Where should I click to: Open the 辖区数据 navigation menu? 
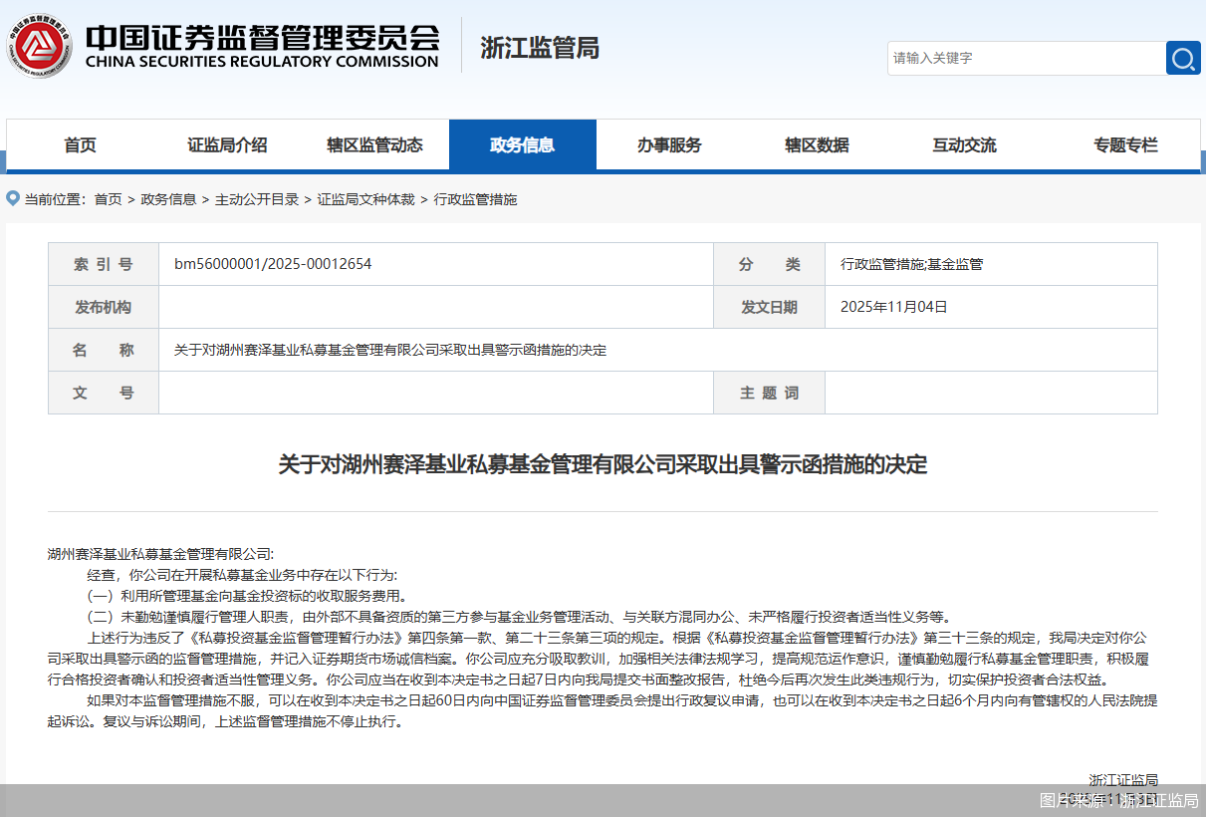pyautogui.click(x=817, y=144)
